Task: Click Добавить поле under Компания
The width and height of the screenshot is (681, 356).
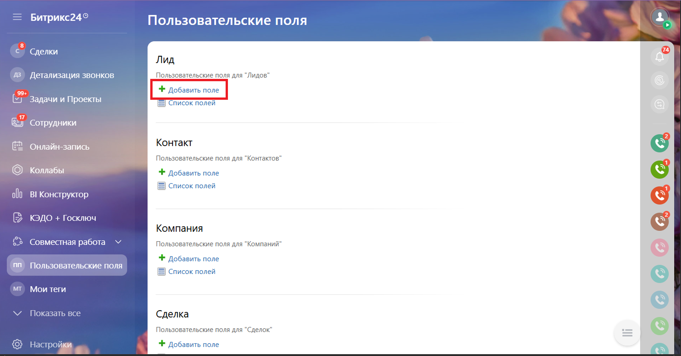Action: 193,258
